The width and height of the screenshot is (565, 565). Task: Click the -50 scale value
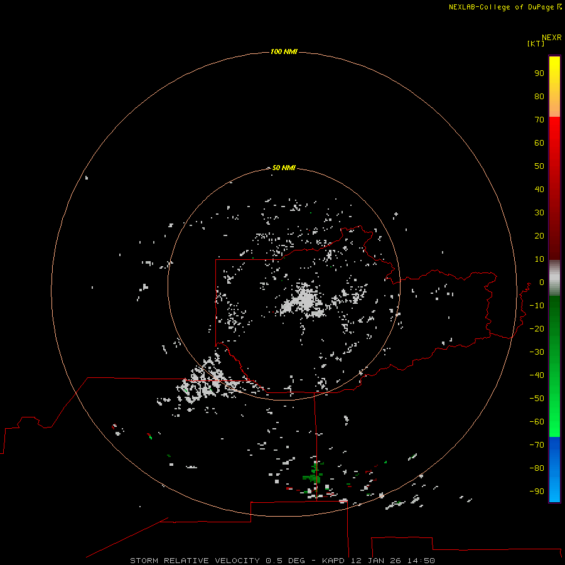(537, 399)
